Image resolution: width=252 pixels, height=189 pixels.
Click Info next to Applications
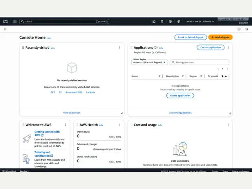(161, 48)
